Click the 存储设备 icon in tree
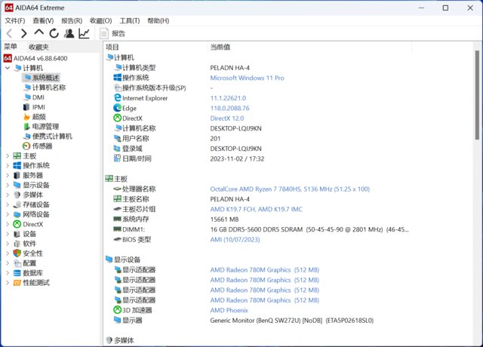 click(17, 204)
